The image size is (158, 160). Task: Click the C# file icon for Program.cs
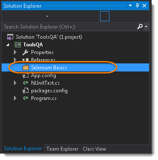[x=26, y=98]
